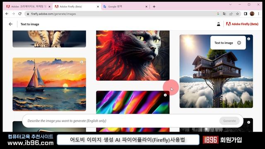Click the Text to image header title
The width and height of the screenshot is (265, 149).
[x=30, y=24]
